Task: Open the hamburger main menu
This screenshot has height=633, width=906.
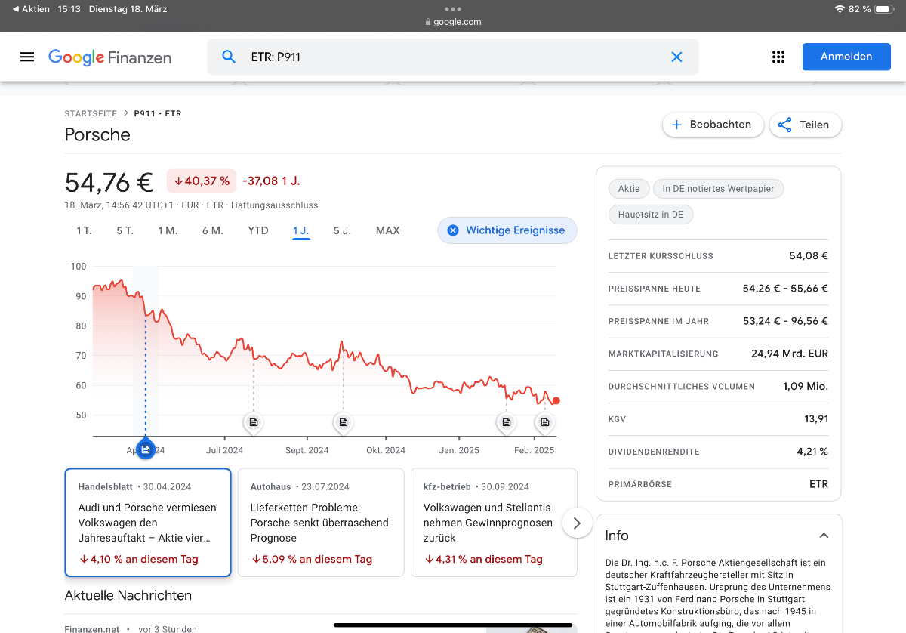Action: coord(27,57)
